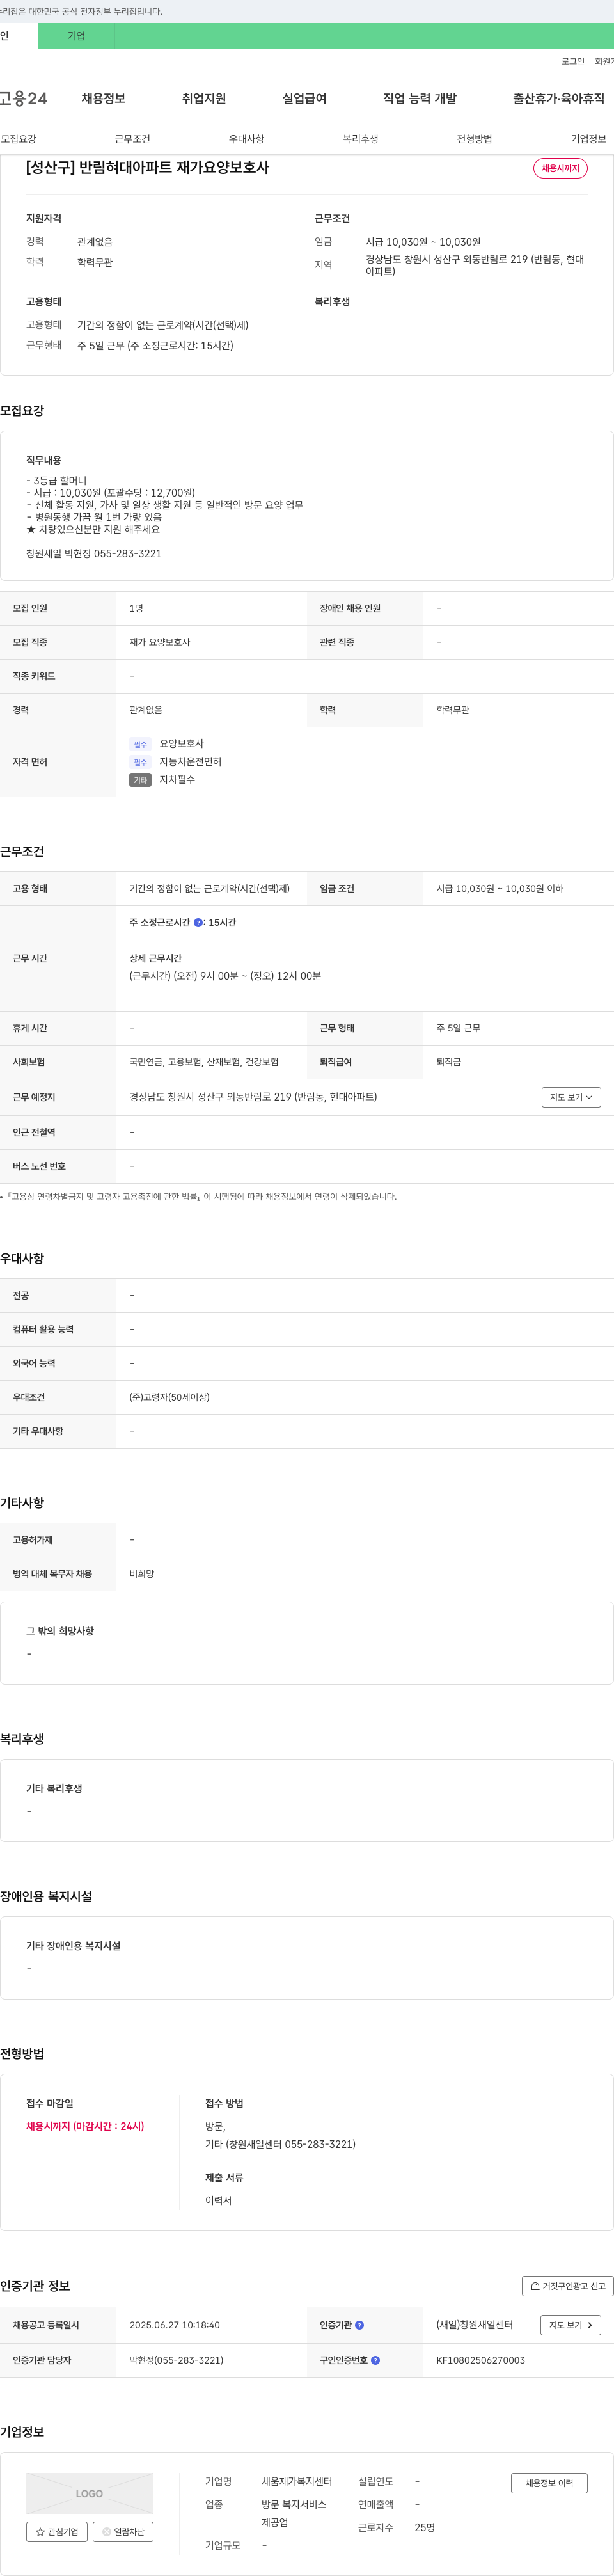
Task: Expand 지도 보기 for 근무 예정지
Action: click(x=571, y=1097)
